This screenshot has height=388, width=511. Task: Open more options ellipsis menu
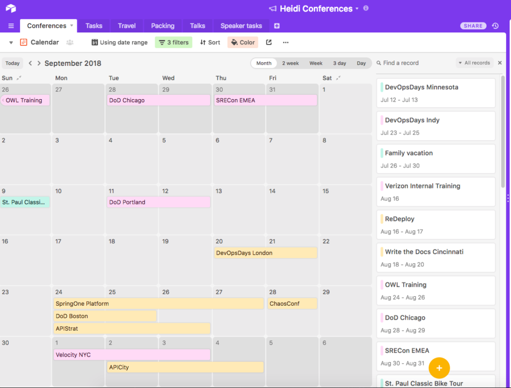coord(285,42)
